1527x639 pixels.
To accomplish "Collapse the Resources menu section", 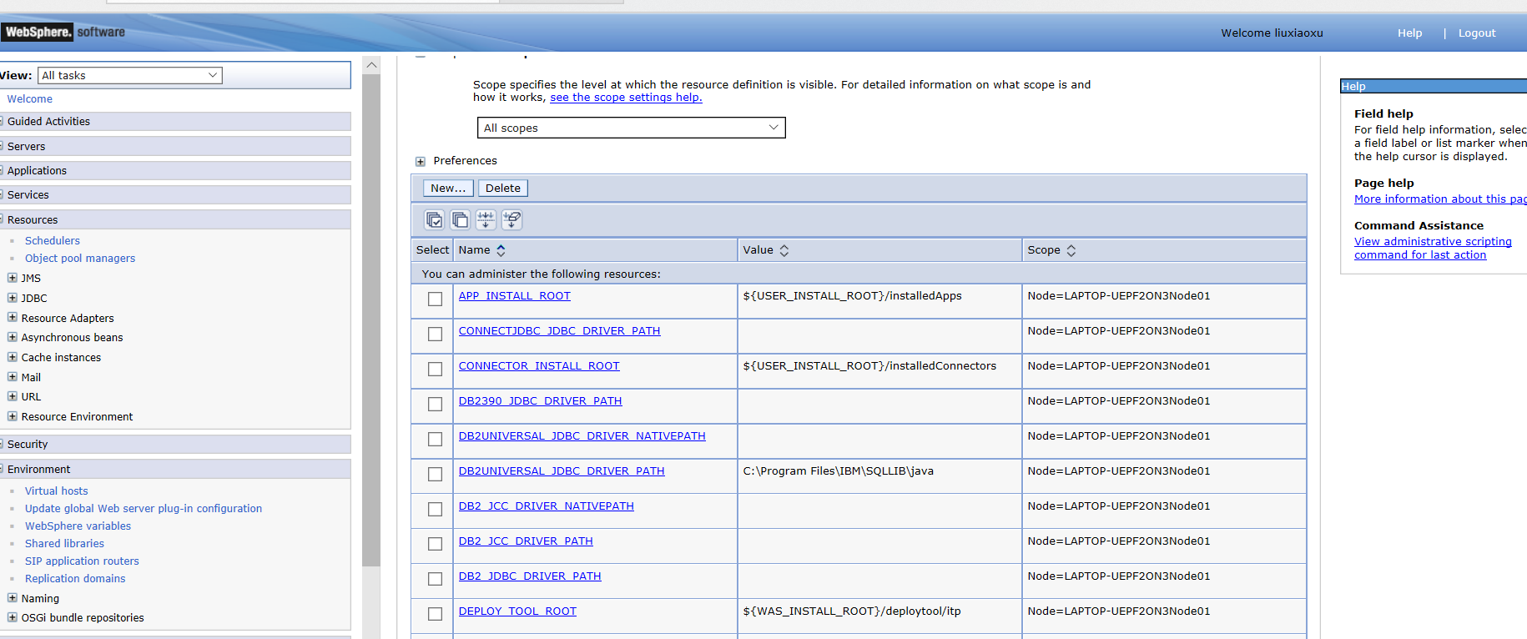I will pos(174,219).
